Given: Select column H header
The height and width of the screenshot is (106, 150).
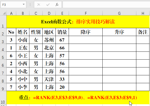Looking at the screenshot, I should pos(143,13).
